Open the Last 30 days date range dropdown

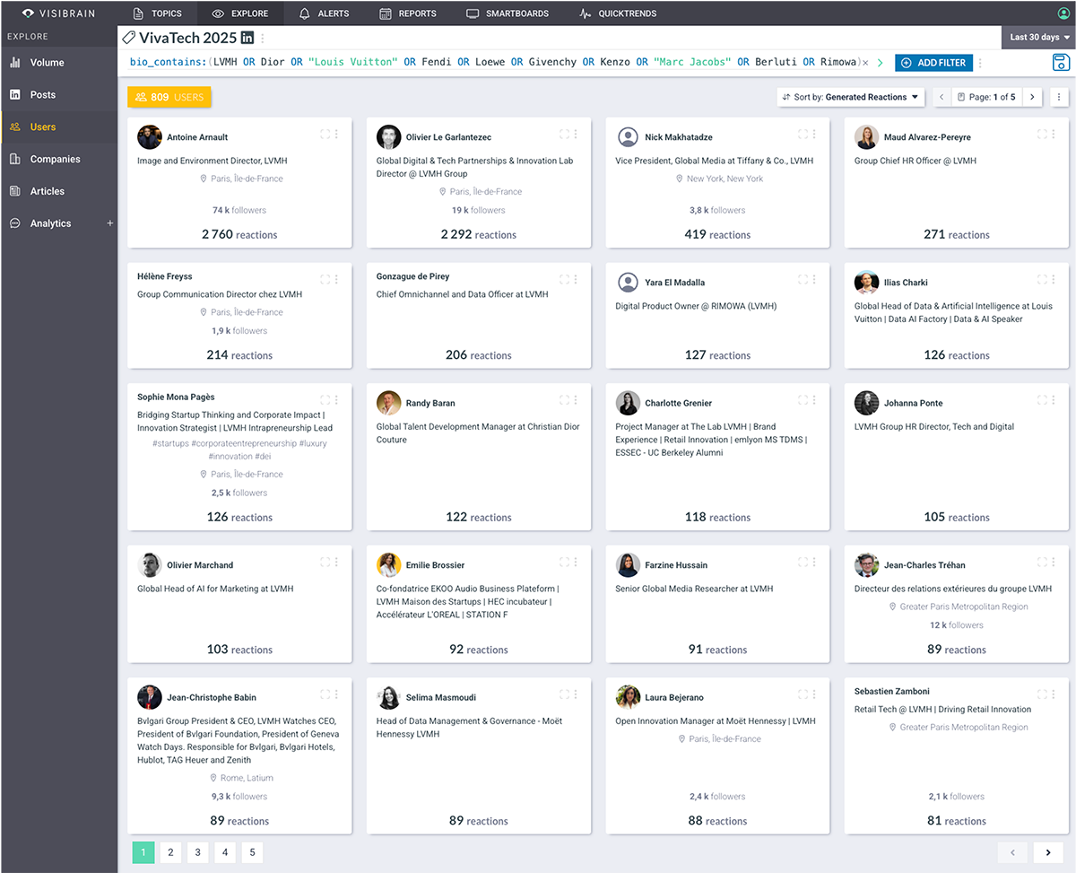pyautogui.click(x=1037, y=37)
